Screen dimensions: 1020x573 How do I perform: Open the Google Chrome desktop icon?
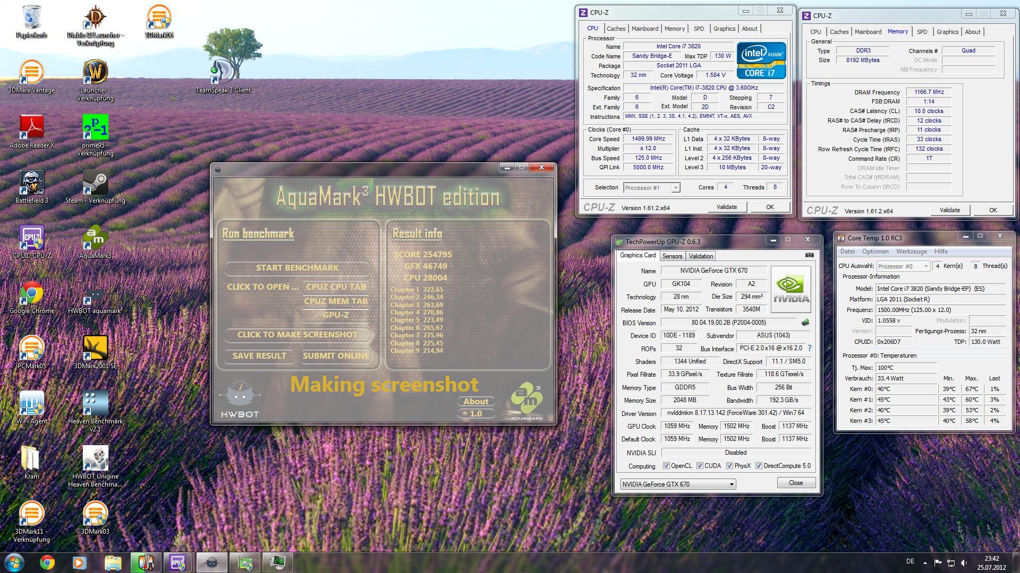32,297
